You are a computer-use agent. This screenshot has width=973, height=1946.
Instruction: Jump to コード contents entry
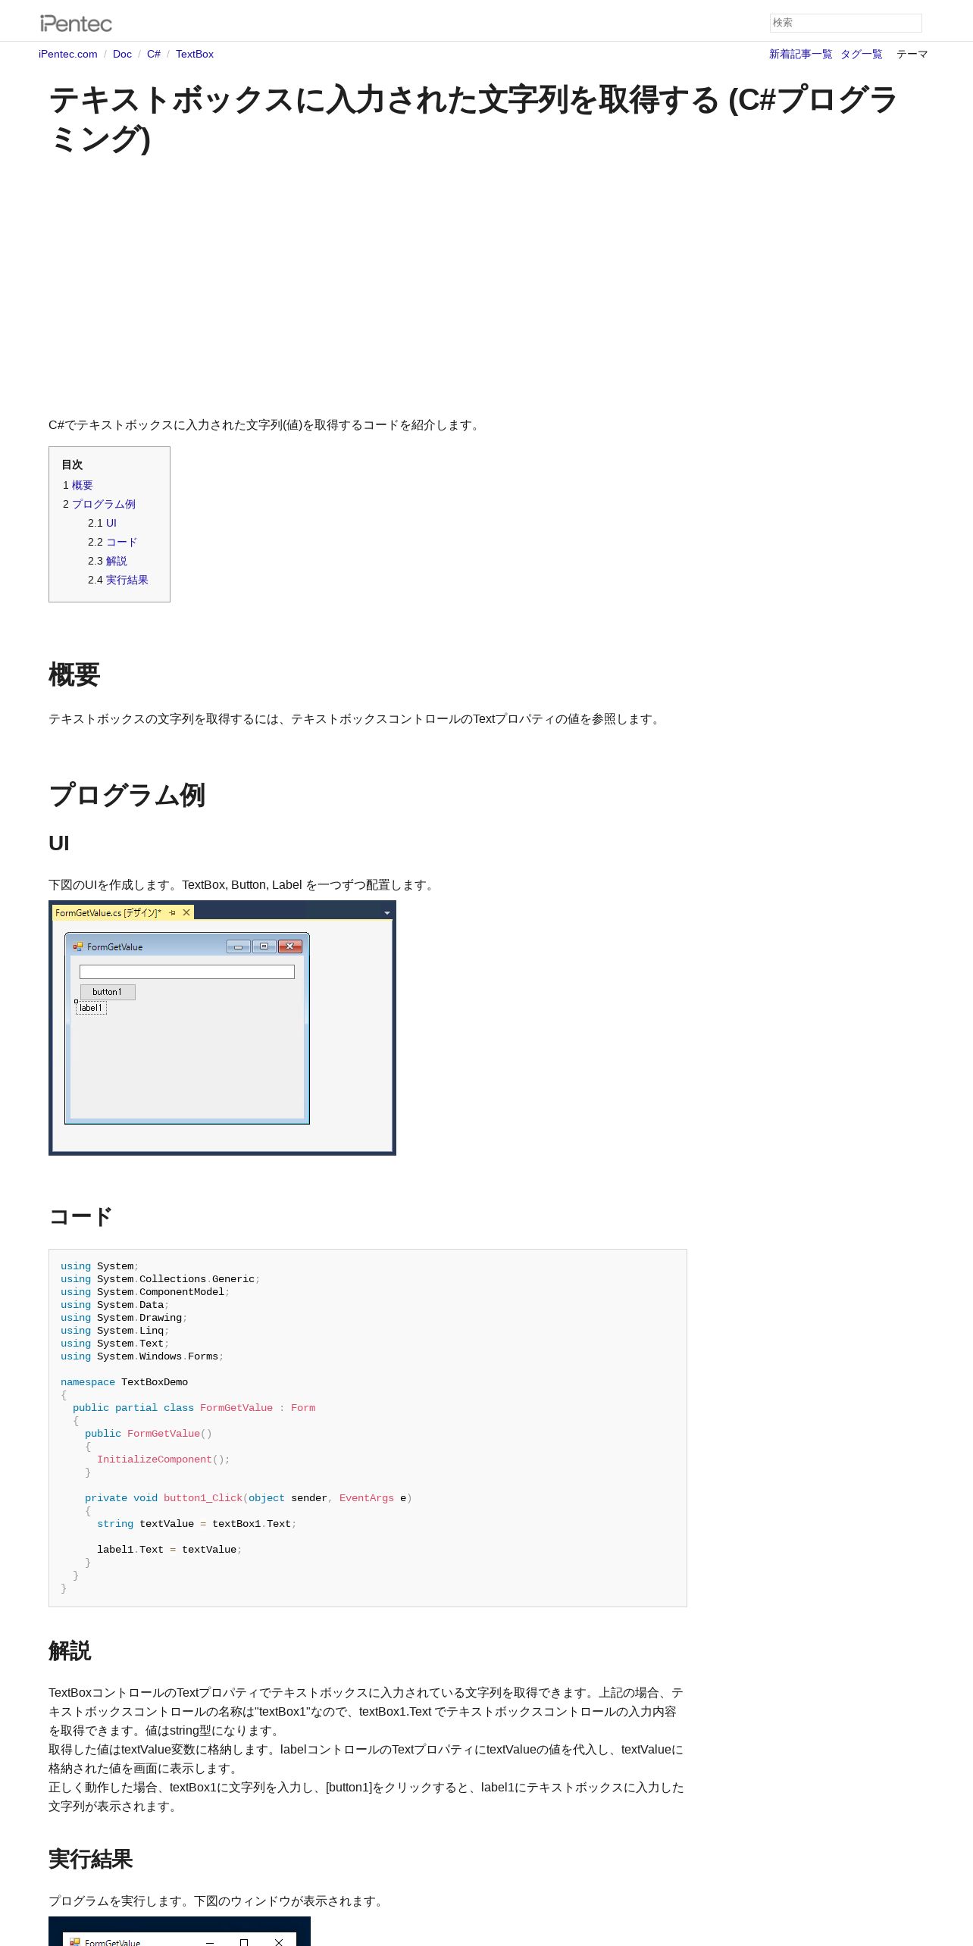[x=122, y=542]
